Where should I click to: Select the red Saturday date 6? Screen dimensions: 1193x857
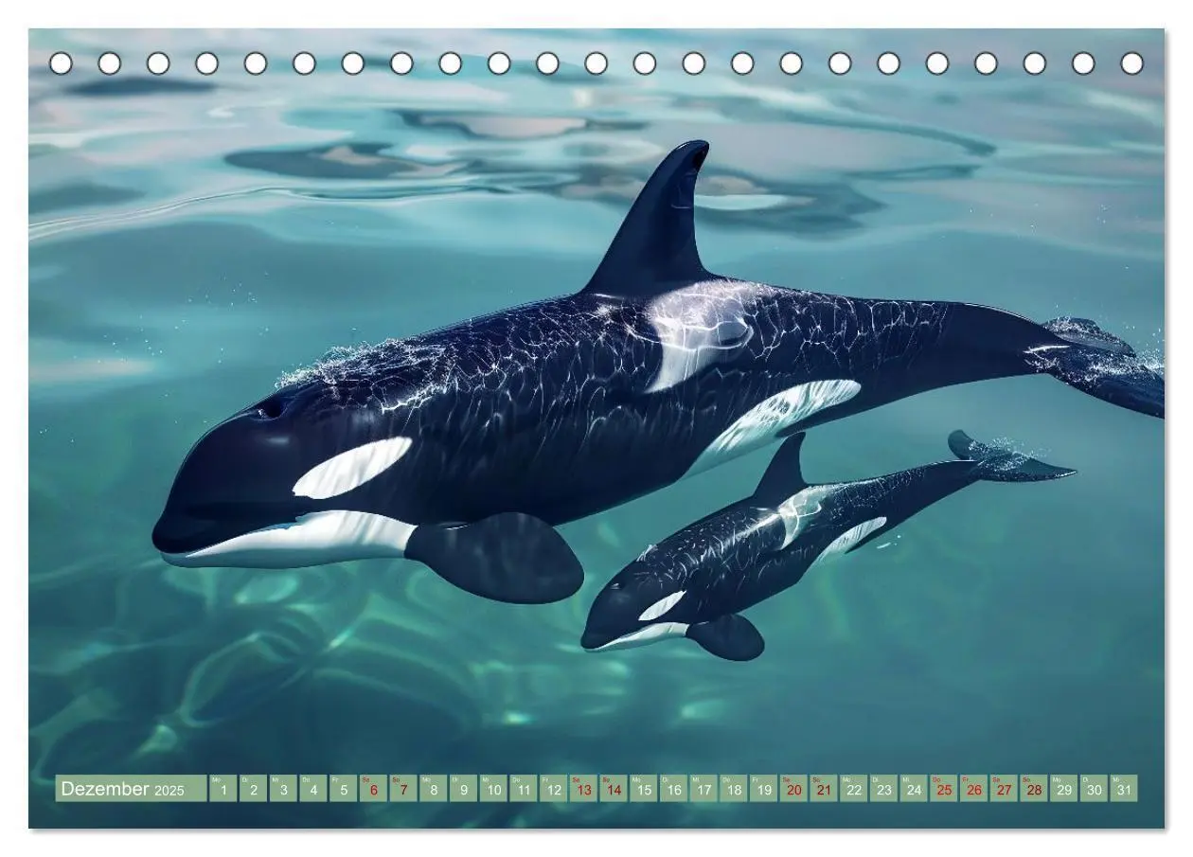(x=373, y=789)
